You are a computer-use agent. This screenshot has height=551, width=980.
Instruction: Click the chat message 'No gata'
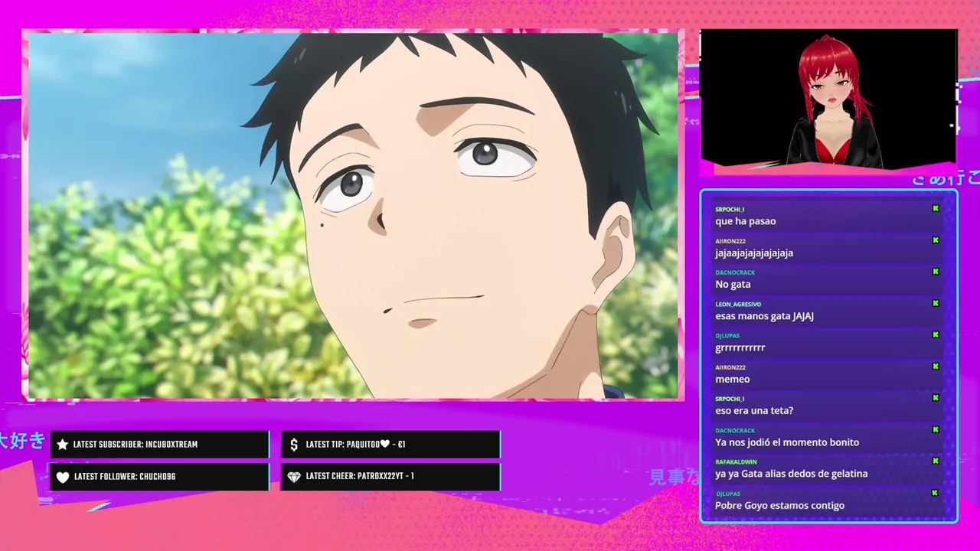[733, 284]
